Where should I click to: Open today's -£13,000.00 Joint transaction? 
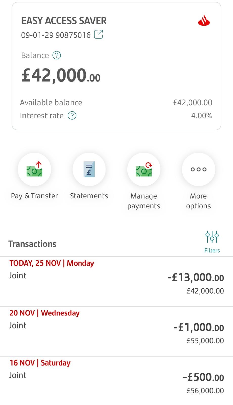116,281
